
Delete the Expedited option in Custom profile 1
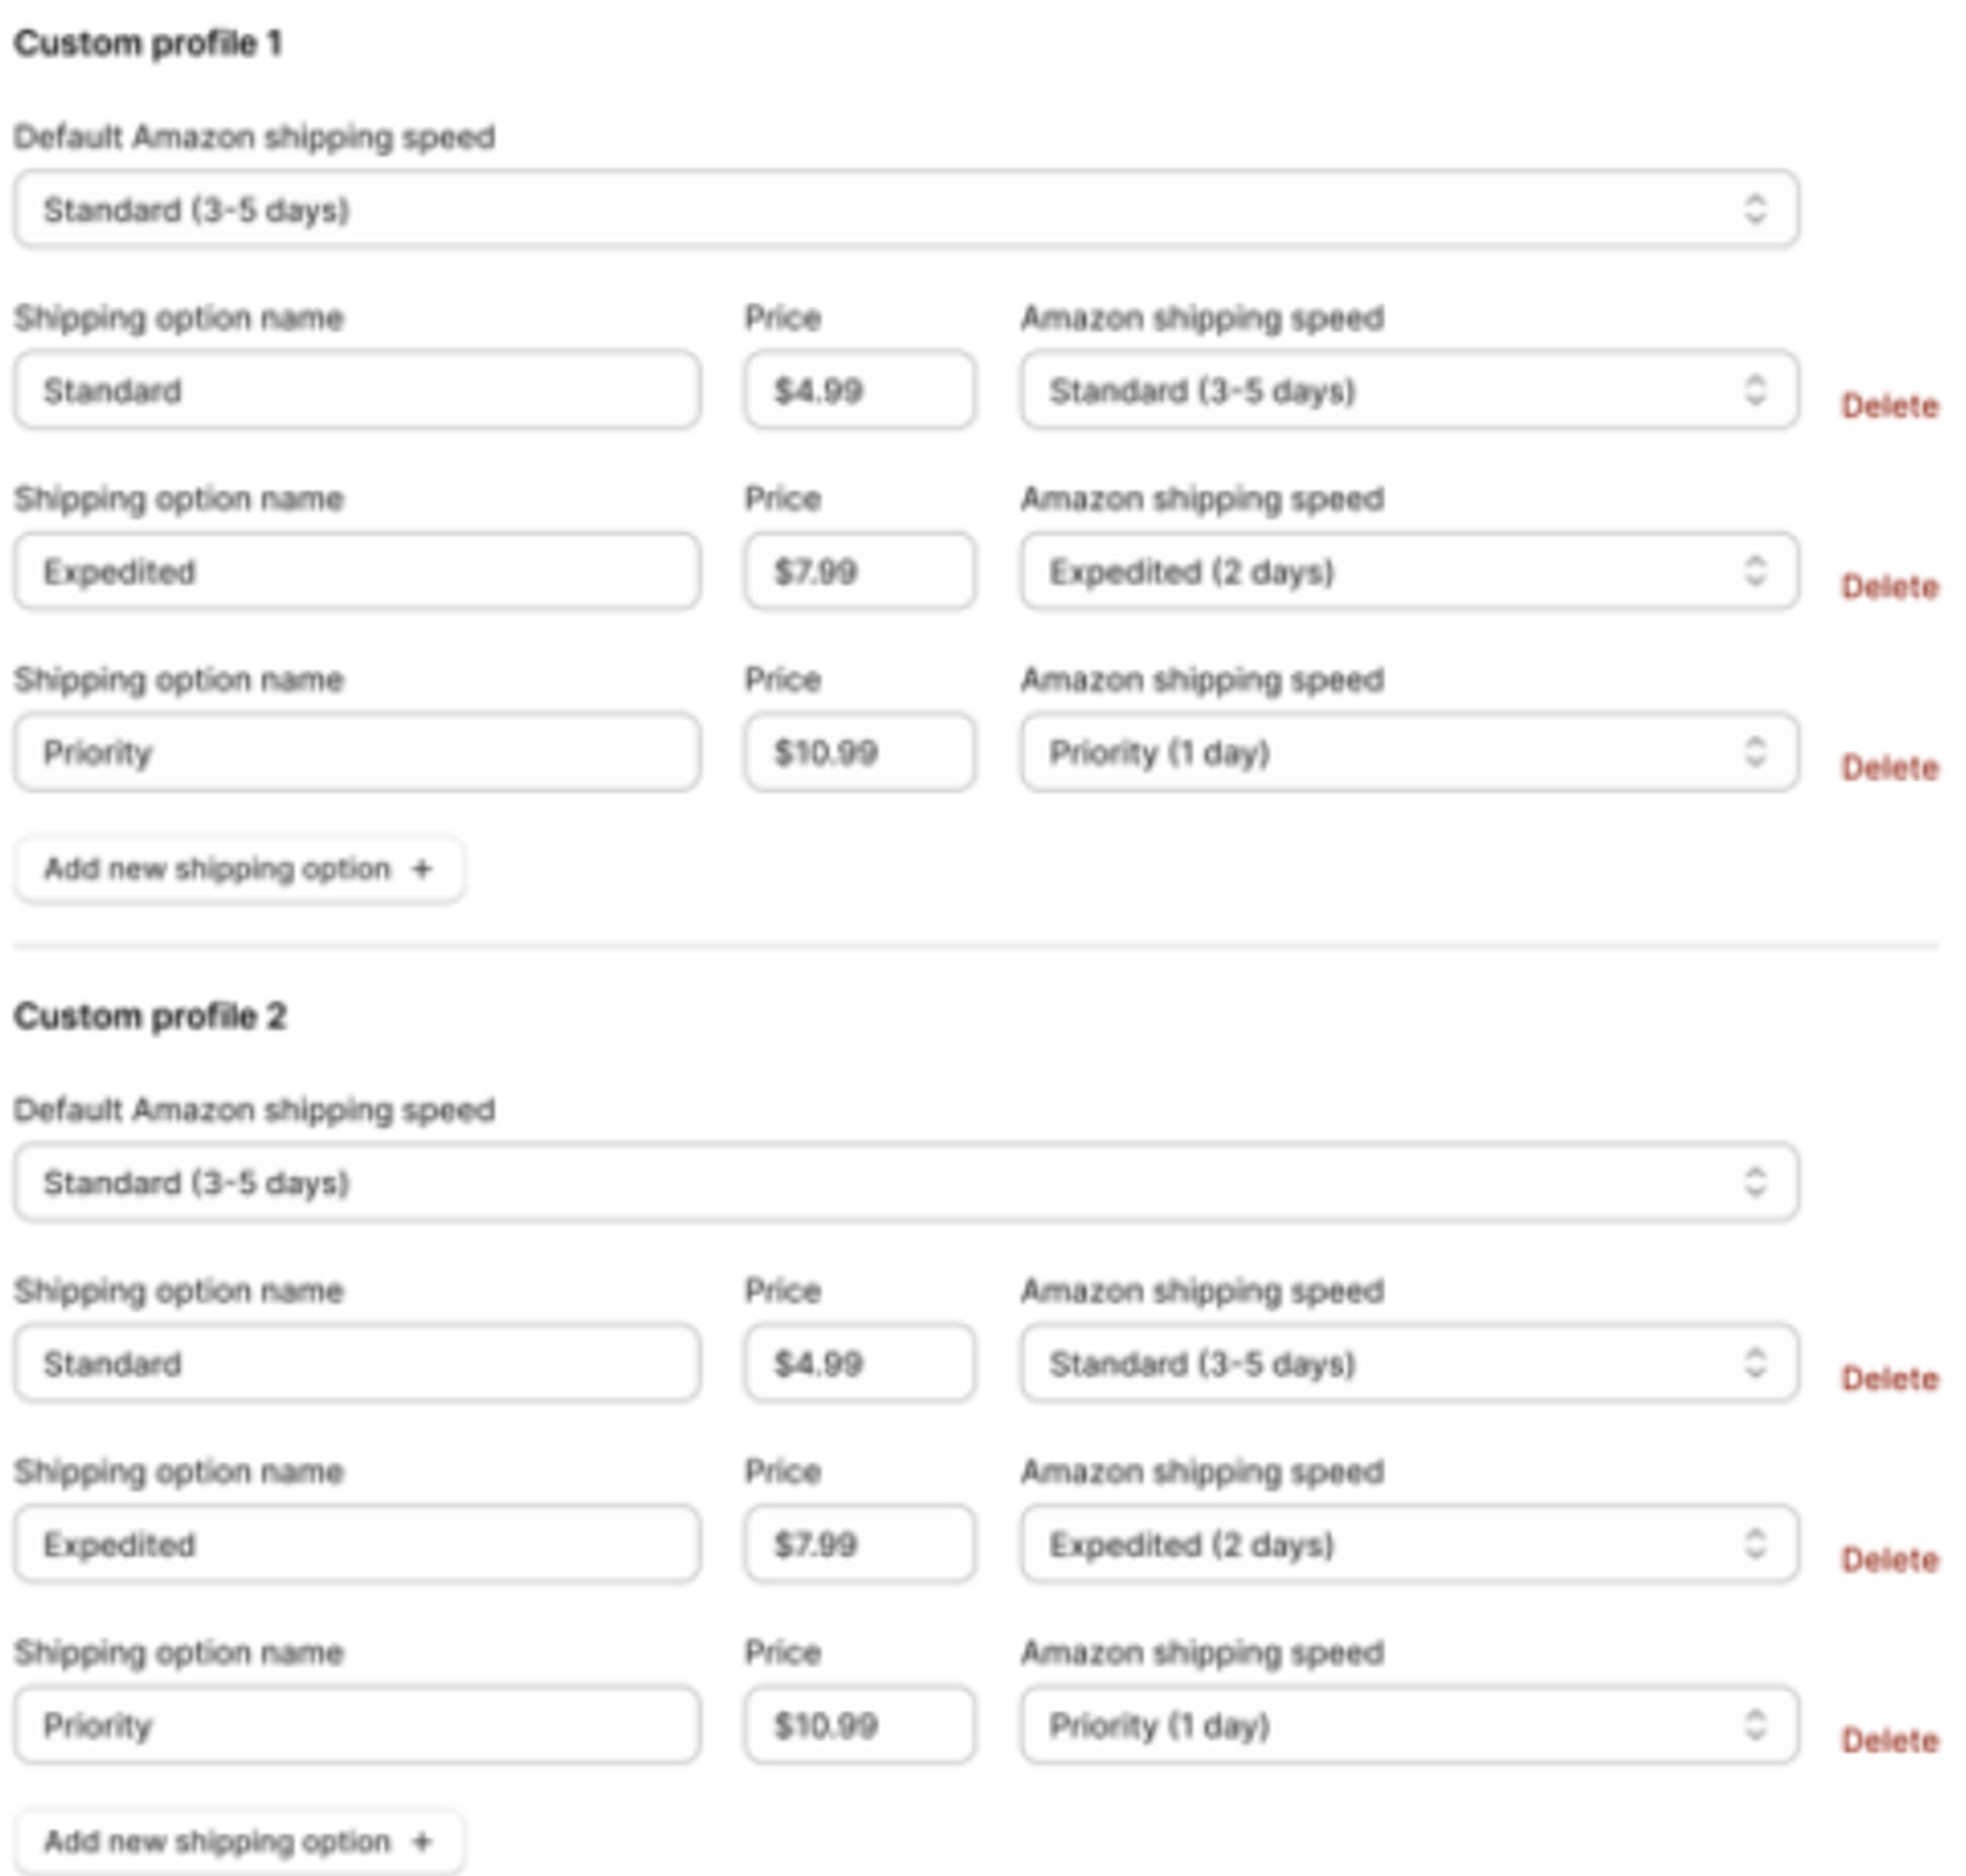point(1889,587)
